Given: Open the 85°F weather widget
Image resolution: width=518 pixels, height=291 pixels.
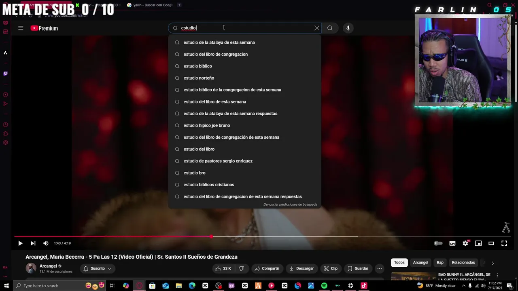Looking at the screenshot, I should pos(436,286).
